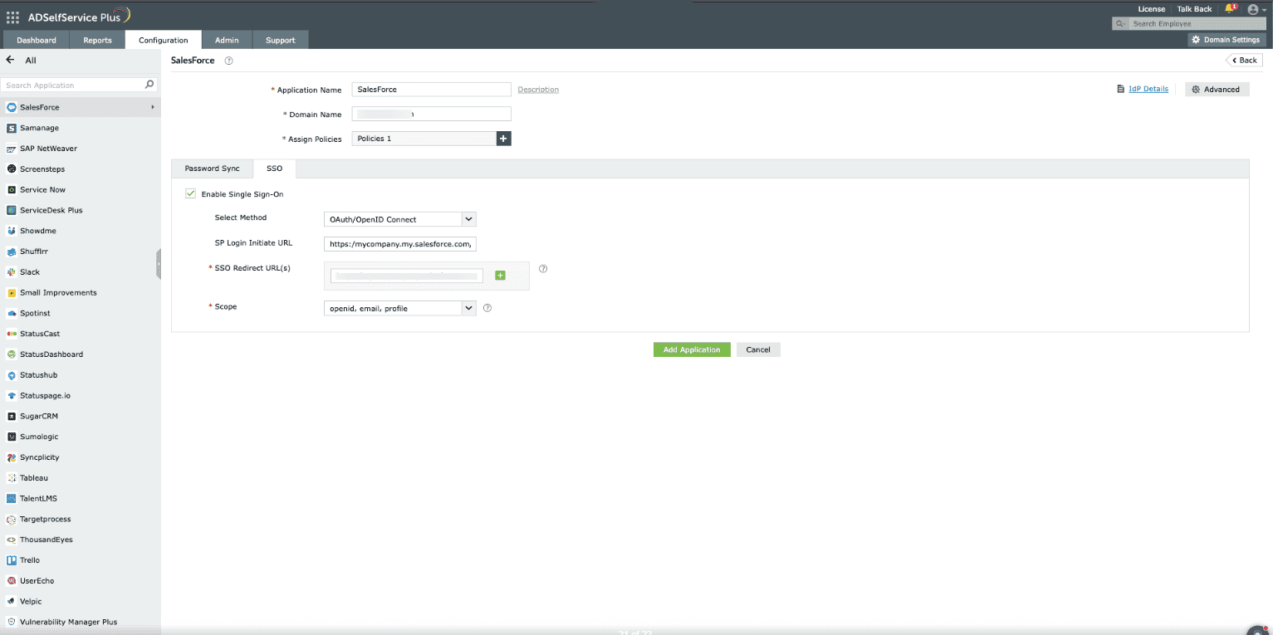Screen dimensions: 1273x635
Task: Open the IdP Details link
Action: click(x=1148, y=89)
